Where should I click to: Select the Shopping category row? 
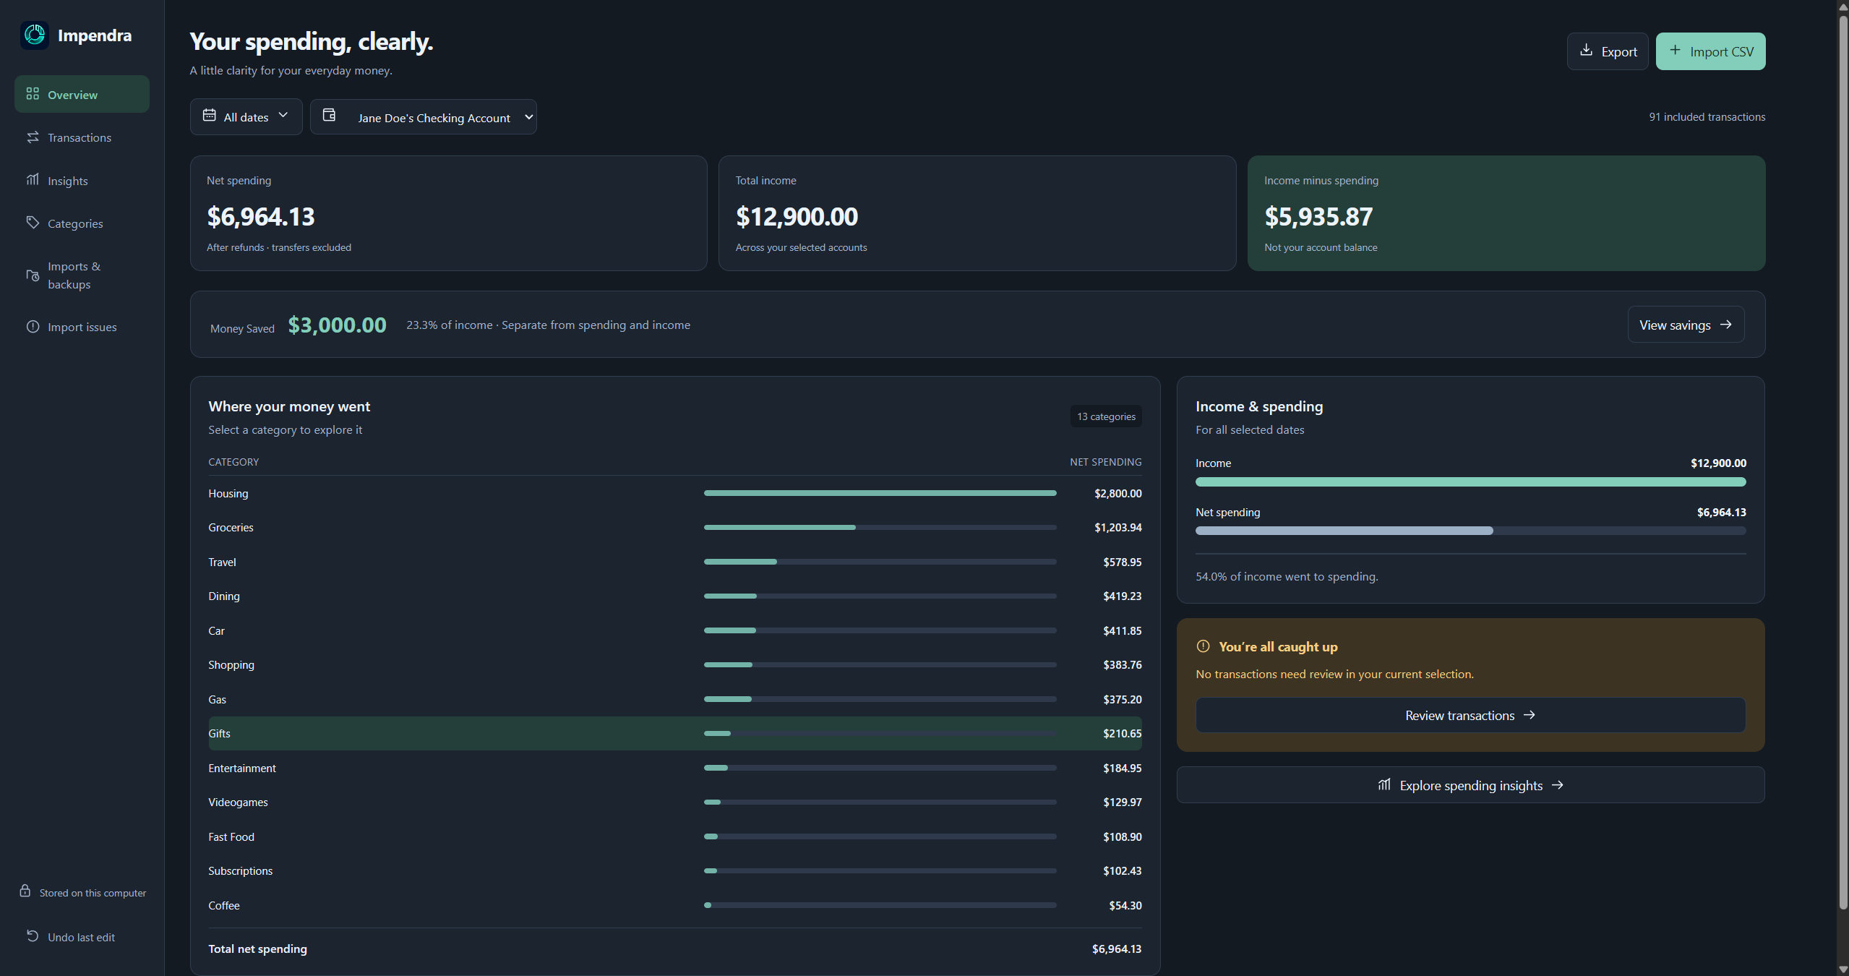[675, 665]
